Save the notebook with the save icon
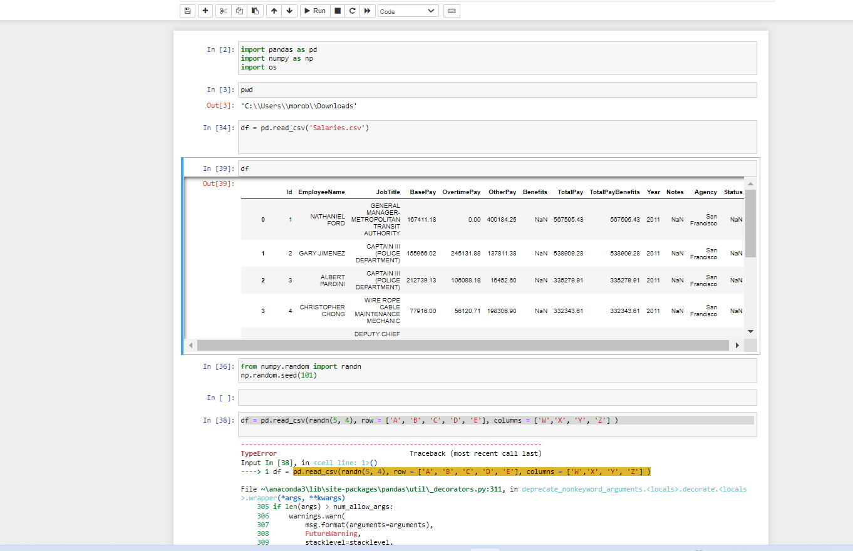The height and width of the screenshot is (551, 853). pos(187,11)
